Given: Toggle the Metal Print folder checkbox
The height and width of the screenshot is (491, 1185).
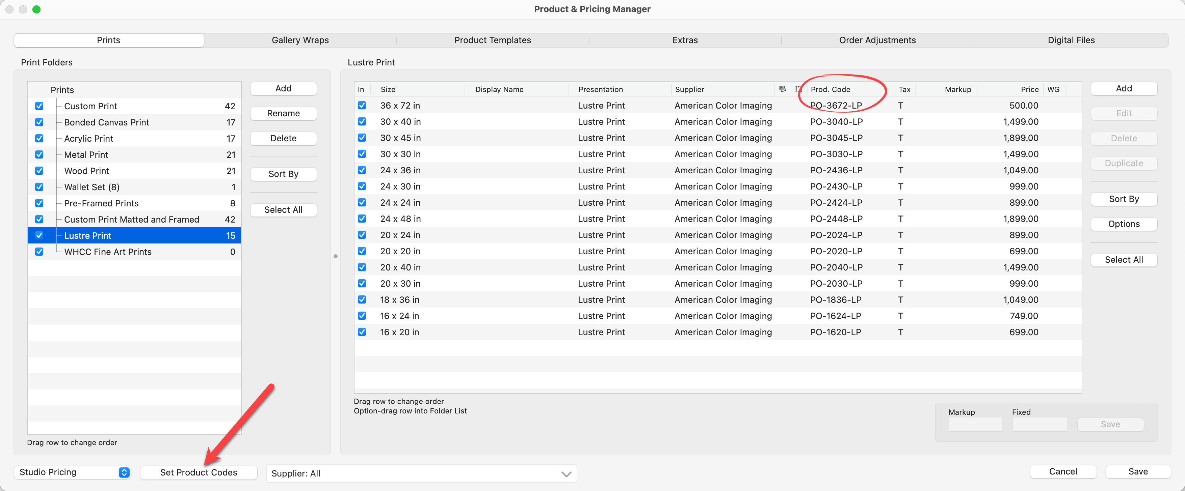Looking at the screenshot, I should point(39,155).
